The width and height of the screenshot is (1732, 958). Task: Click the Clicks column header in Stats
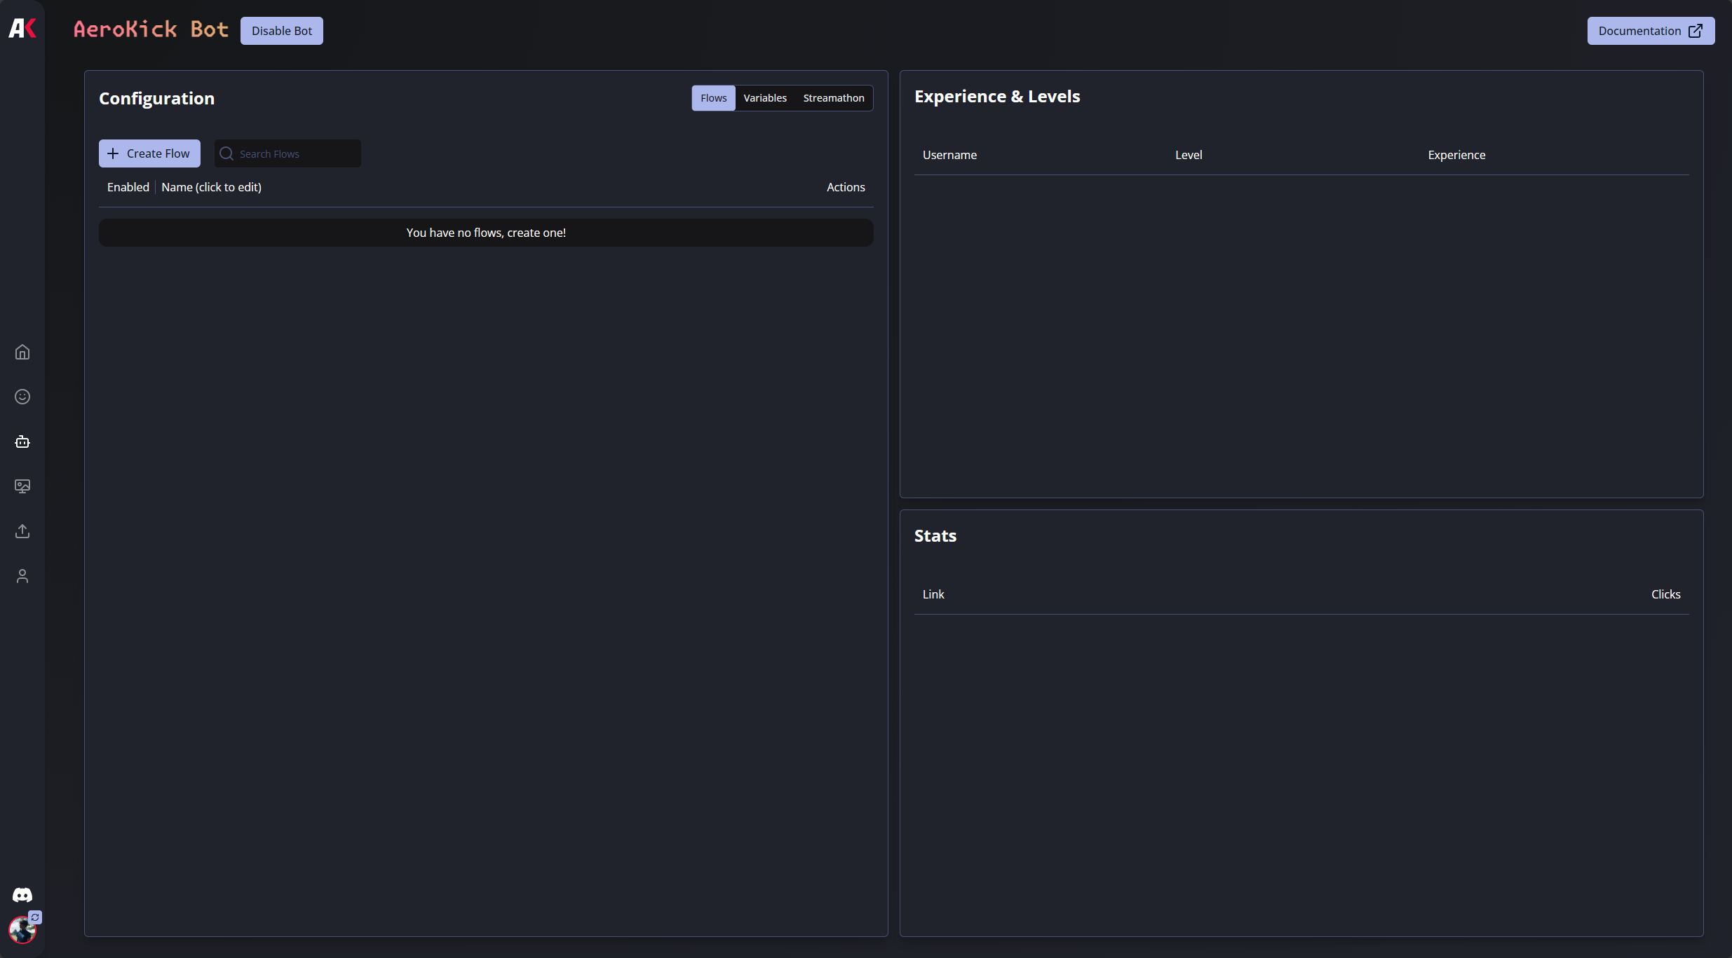coord(1665,594)
